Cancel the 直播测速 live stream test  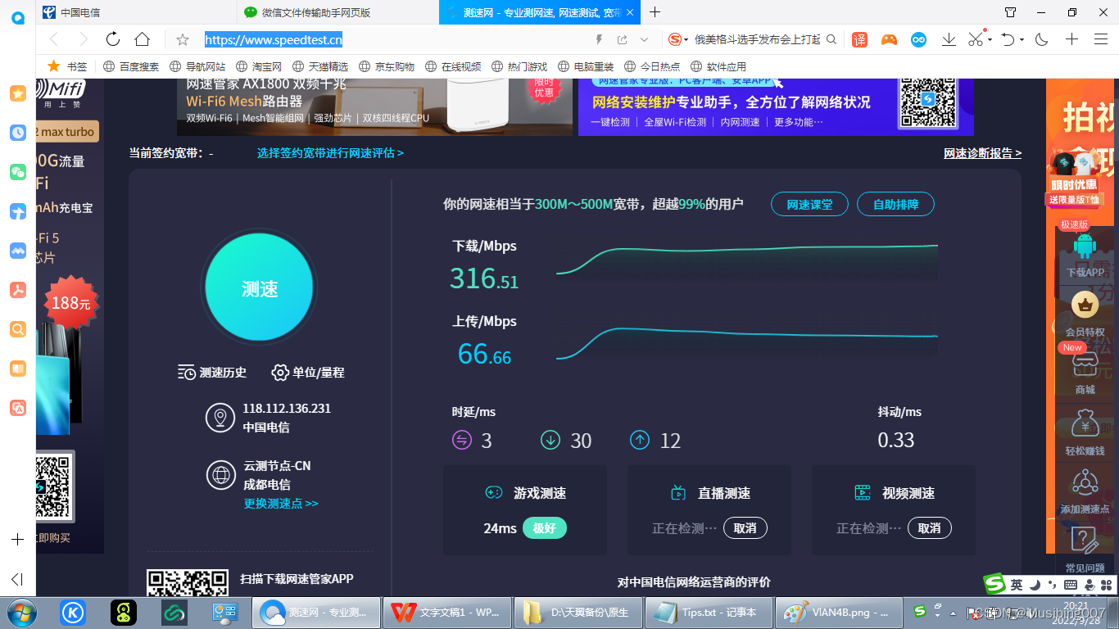(x=745, y=528)
